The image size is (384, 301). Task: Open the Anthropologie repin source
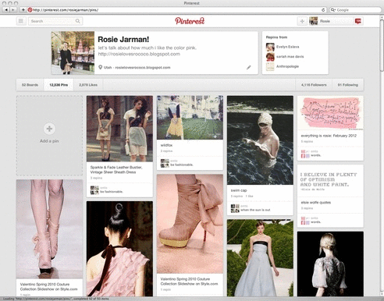tap(287, 66)
